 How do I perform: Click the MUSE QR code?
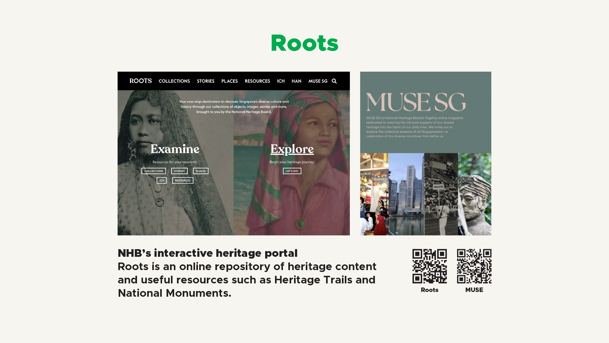[x=474, y=266]
